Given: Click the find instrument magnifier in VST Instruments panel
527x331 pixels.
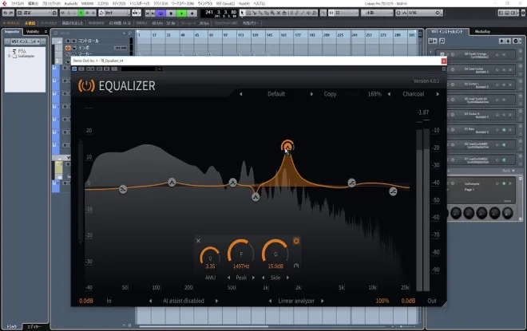Looking at the screenshot, I should 442,41.
